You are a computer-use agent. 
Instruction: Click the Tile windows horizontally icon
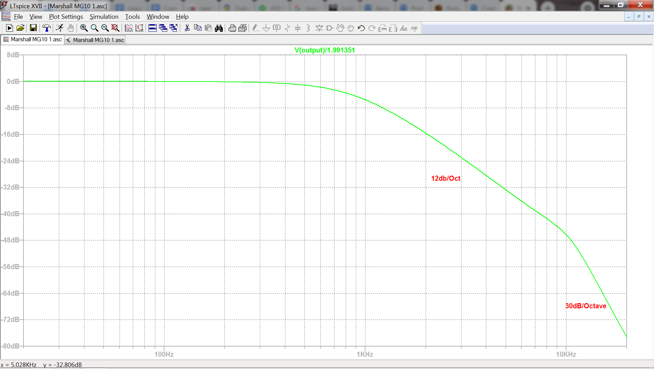point(153,28)
